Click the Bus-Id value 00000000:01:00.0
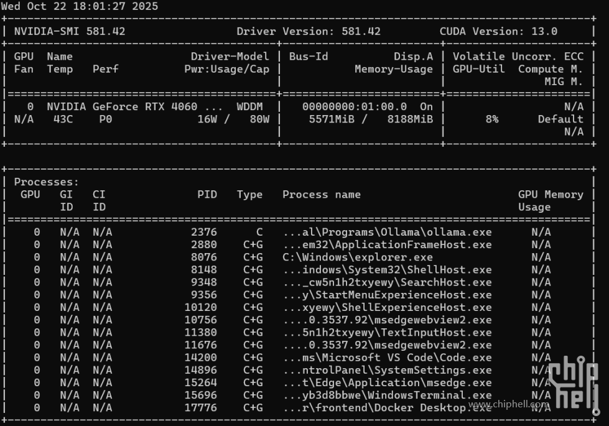The width and height of the screenshot is (609, 426). [x=355, y=106]
